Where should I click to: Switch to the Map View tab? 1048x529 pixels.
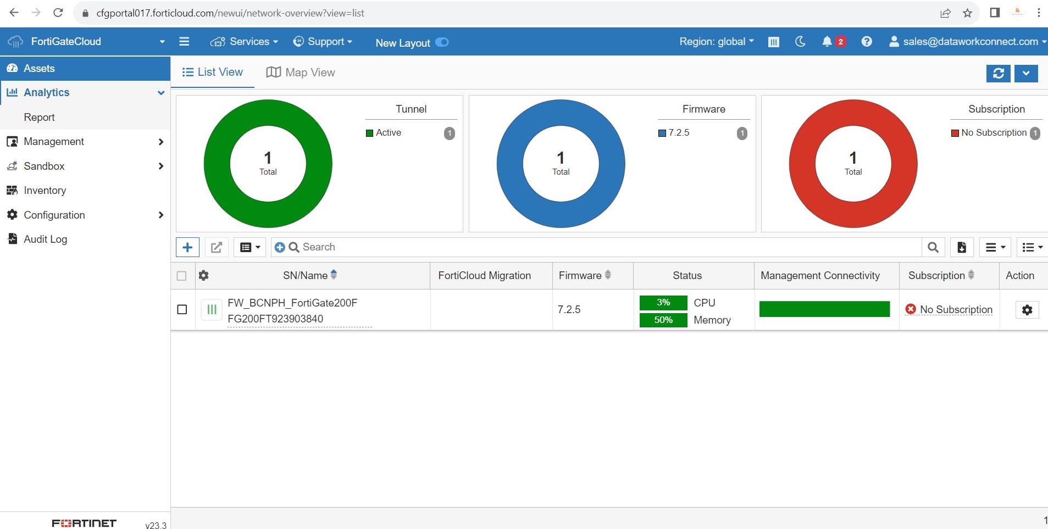(301, 73)
